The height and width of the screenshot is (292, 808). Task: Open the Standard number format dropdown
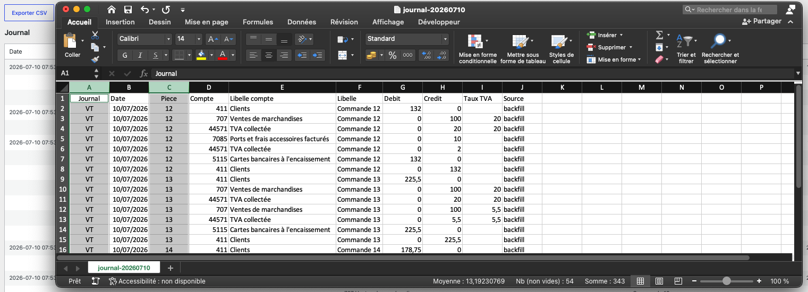click(x=445, y=39)
